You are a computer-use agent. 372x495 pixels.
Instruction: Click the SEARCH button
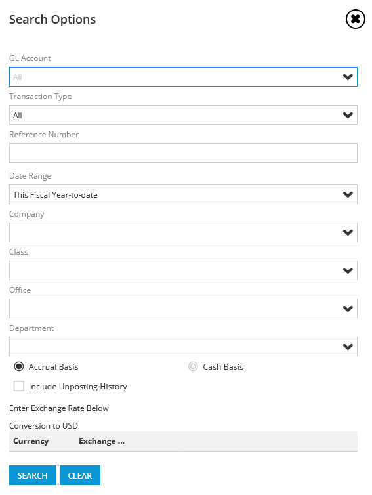pos(33,475)
